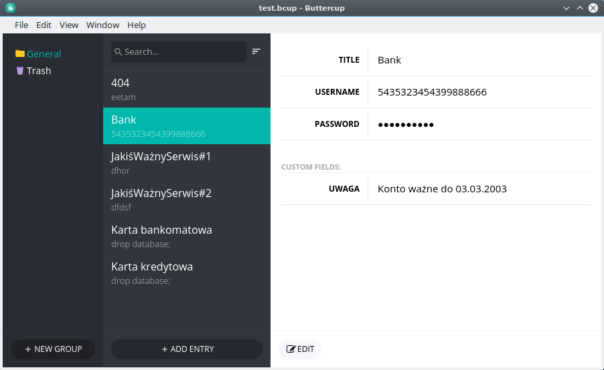Click the pencil icon on the Edit button

click(x=291, y=349)
